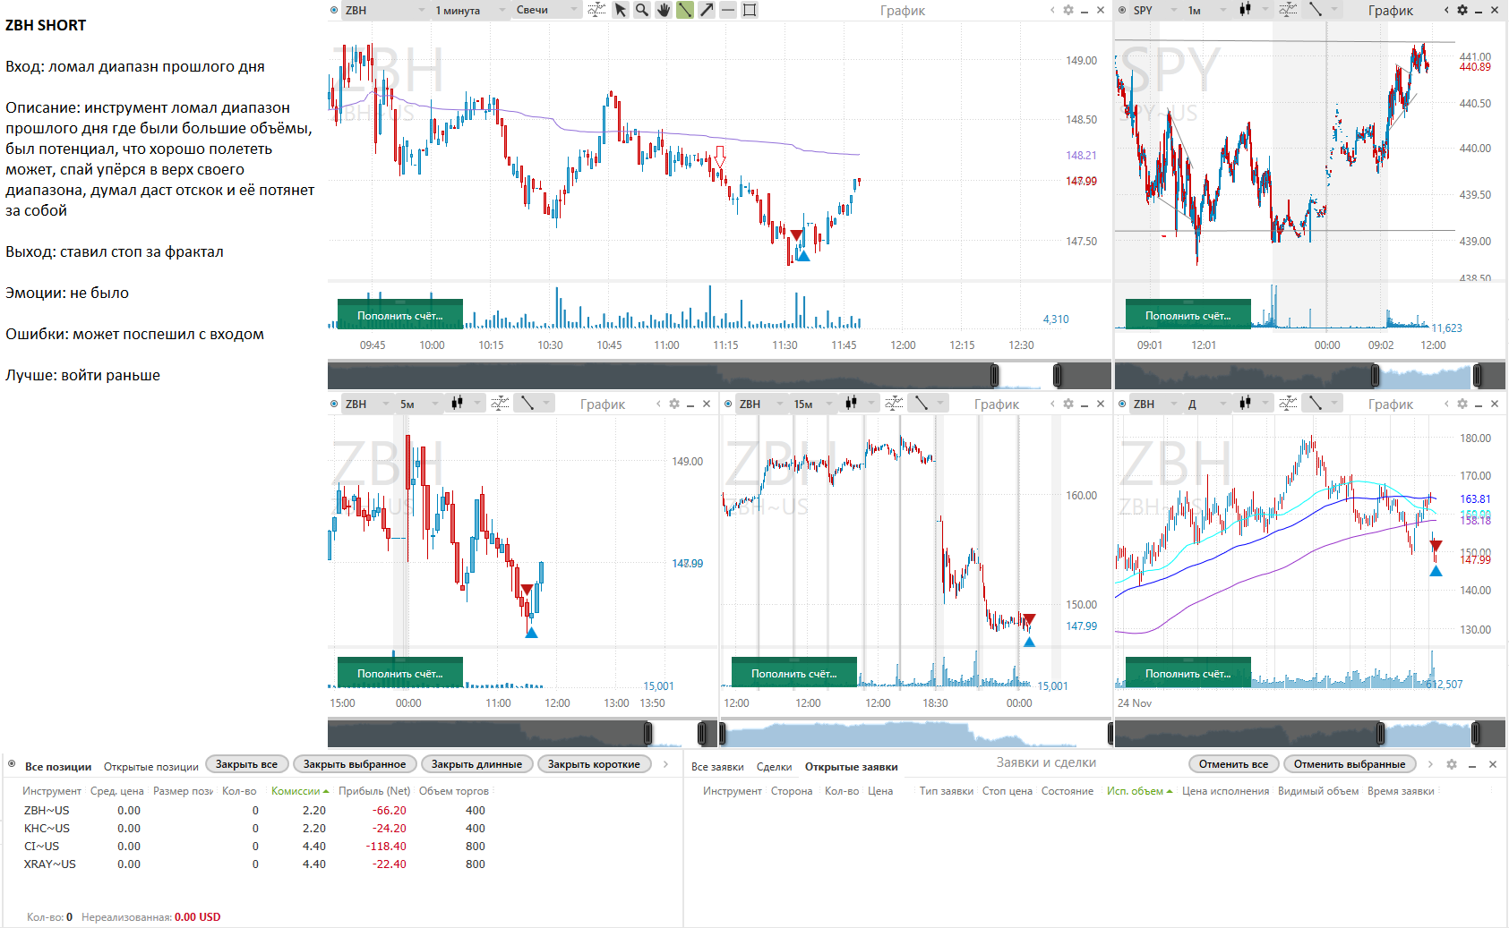Expand drawing tool dropdown arrow in SPY chart
This screenshot has height=928, width=1509.
click(x=1335, y=10)
